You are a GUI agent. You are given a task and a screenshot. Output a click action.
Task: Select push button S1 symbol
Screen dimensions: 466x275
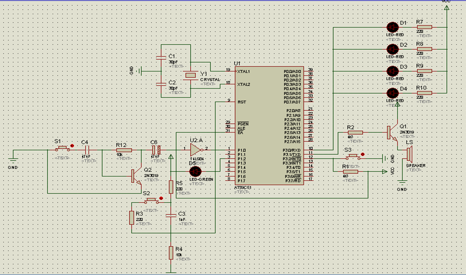[62, 149]
